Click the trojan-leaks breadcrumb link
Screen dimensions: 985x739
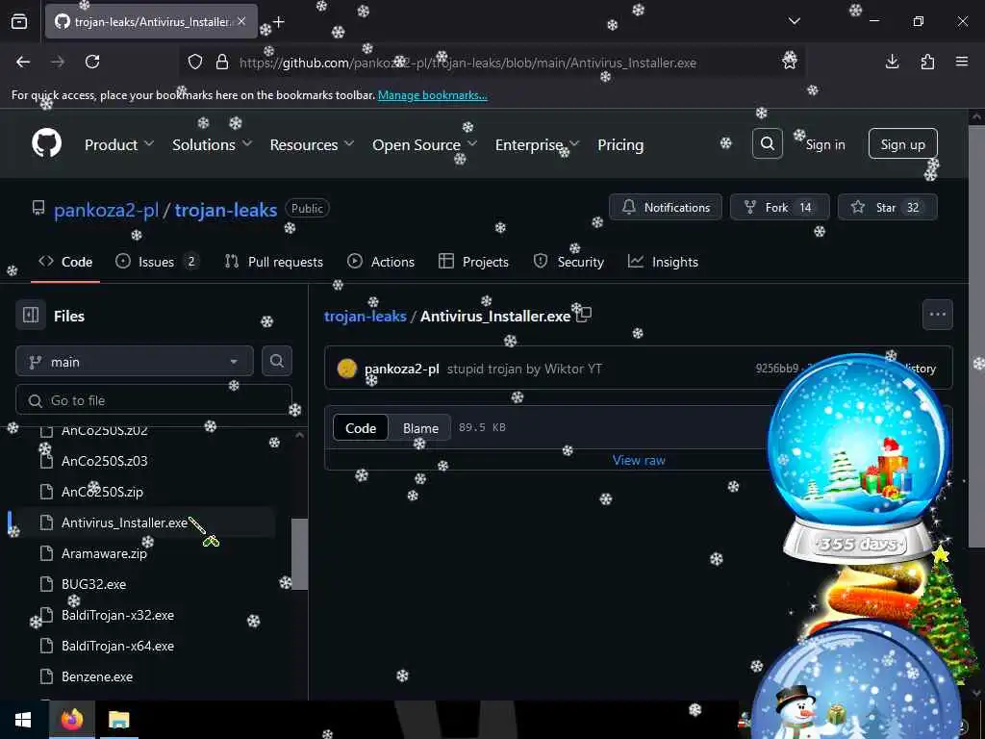pyautogui.click(x=365, y=316)
